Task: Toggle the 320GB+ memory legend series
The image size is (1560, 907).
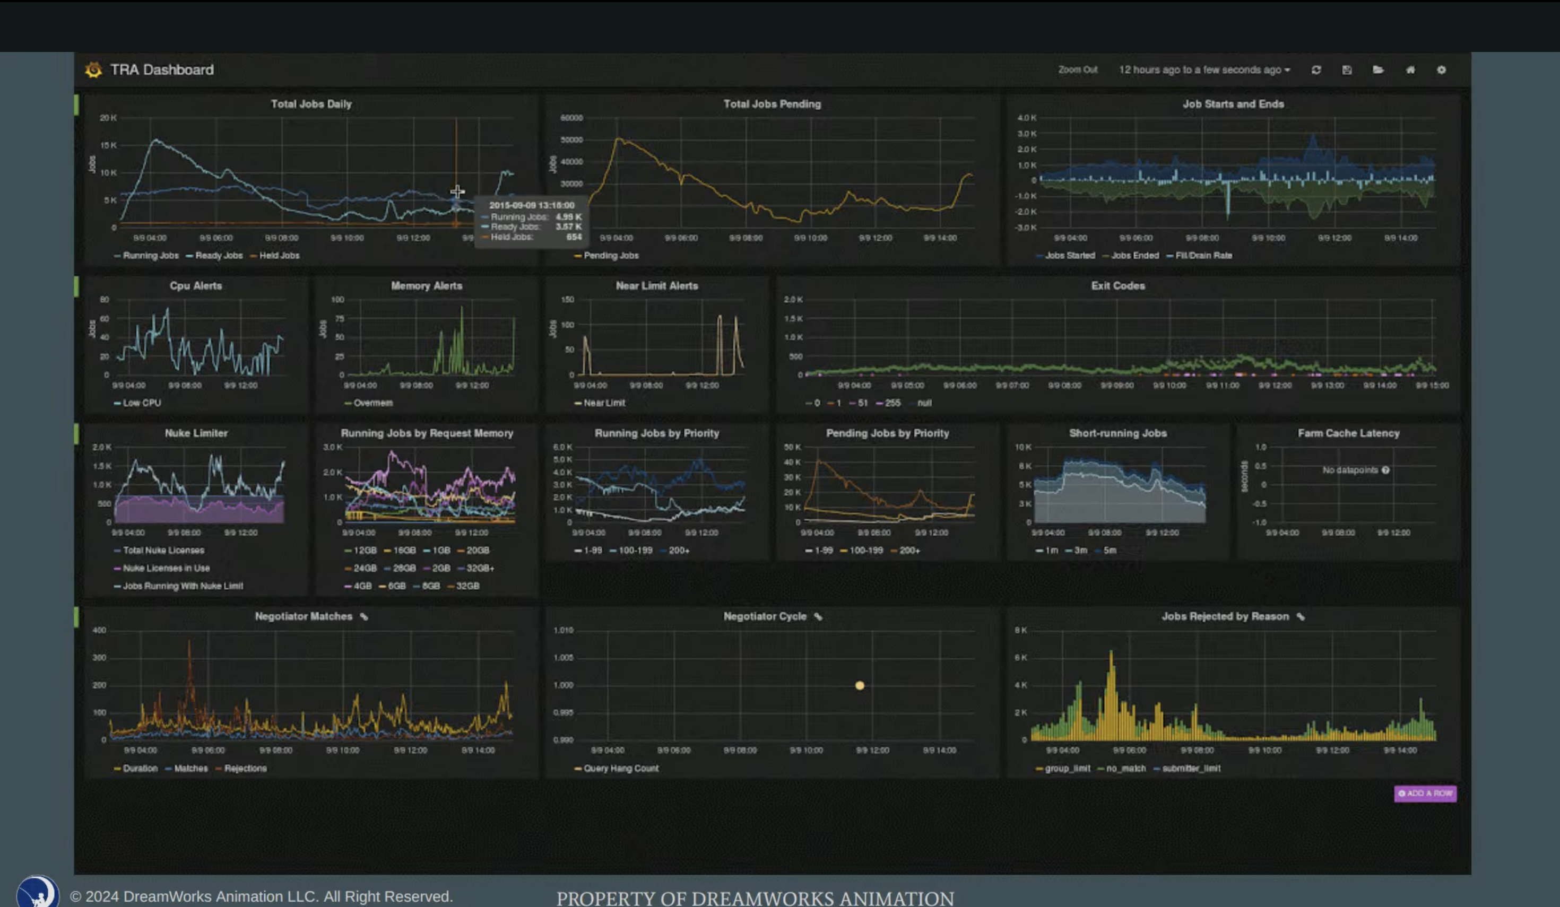Action: pyautogui.click(x=480, y=568)
